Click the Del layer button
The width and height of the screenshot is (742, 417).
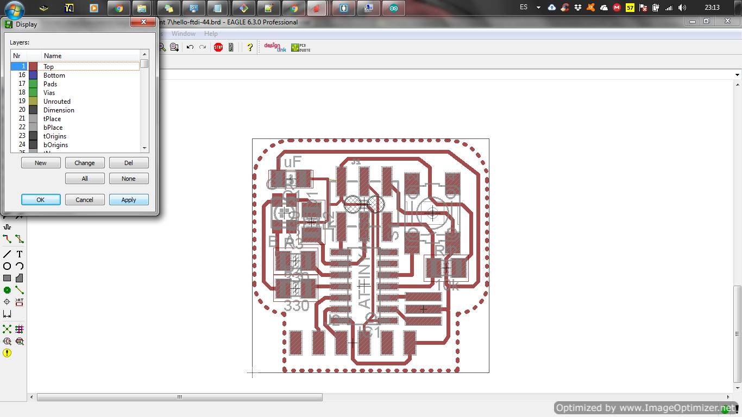pyautogui.click(x=129, y=163)
